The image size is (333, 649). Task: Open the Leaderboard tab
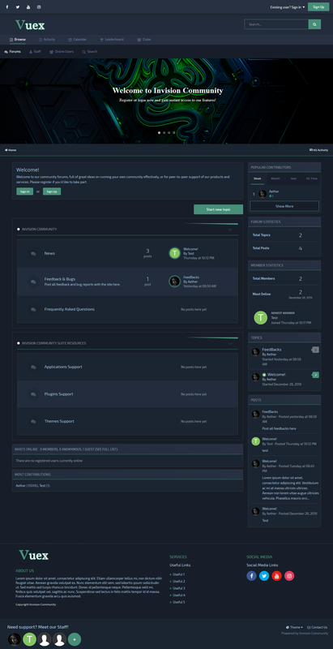coord(112,40)
